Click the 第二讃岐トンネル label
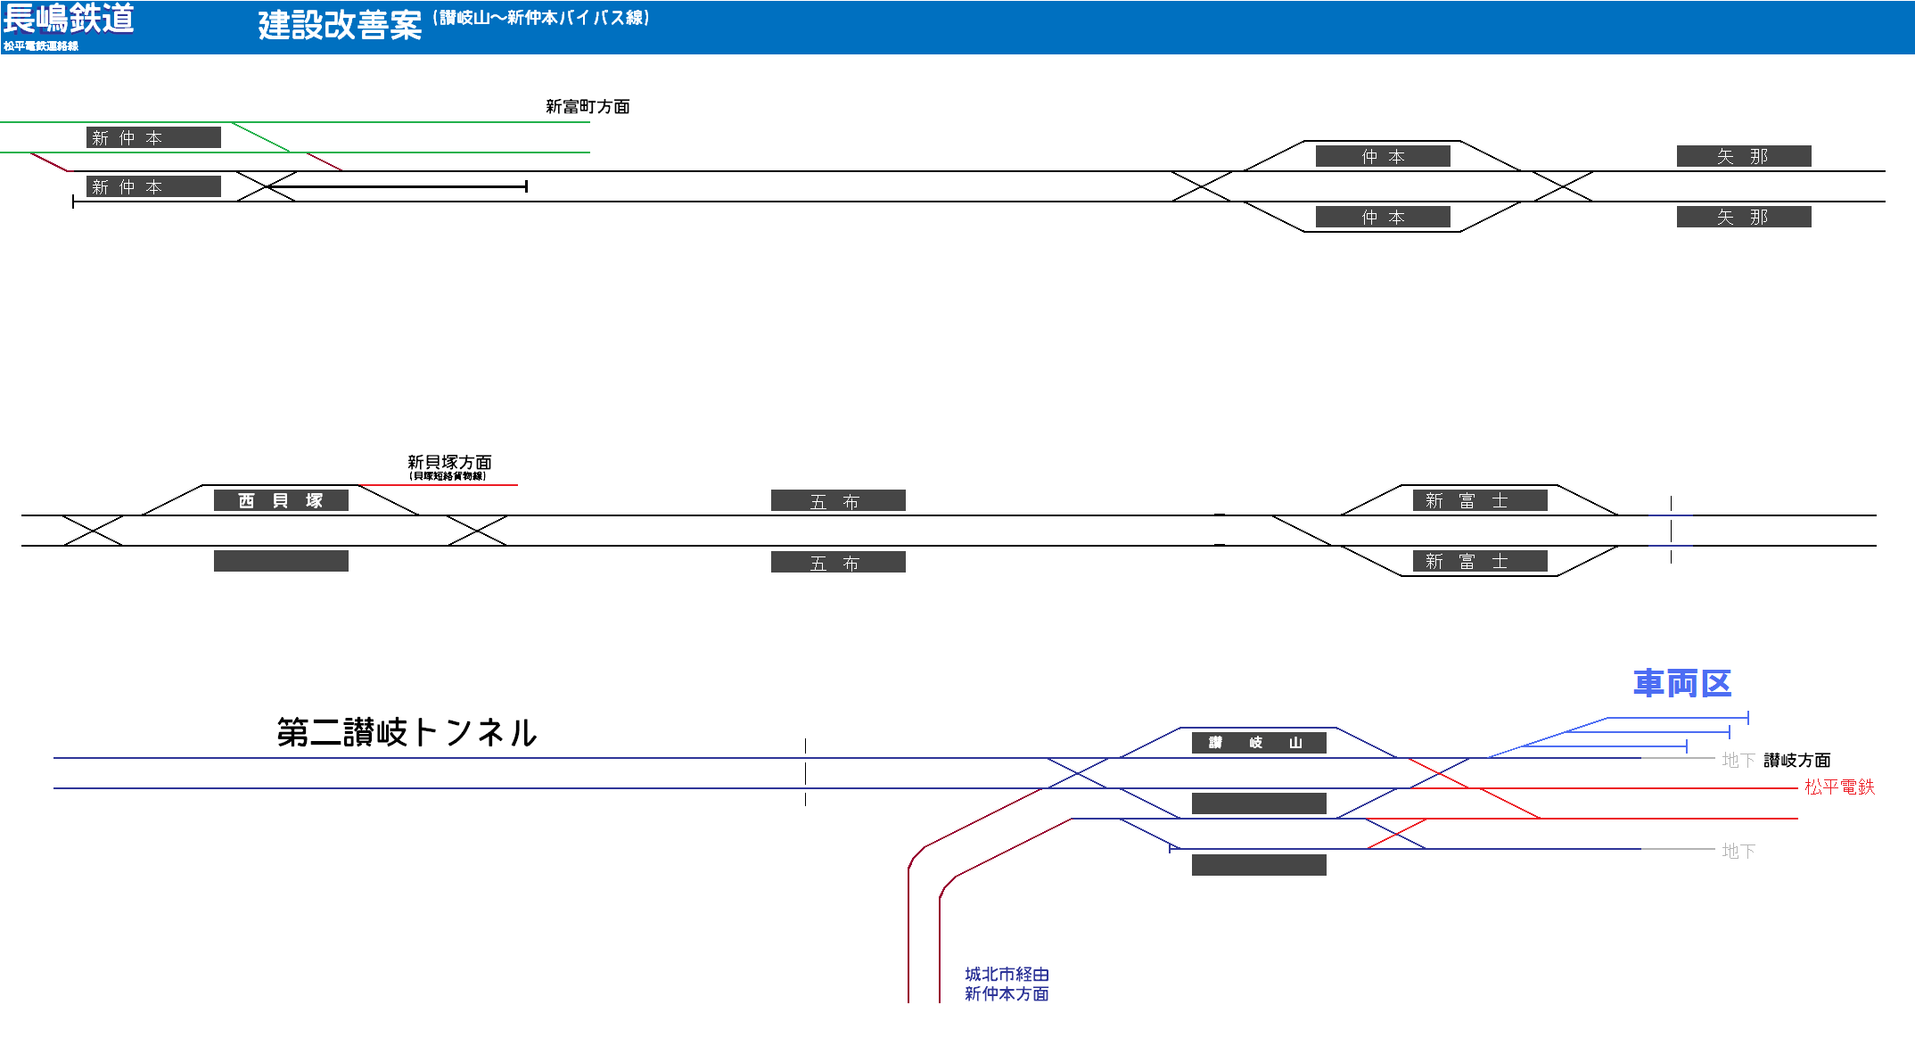Image resolution: width=1915 pixels, height=1038 pixels. point(407,733)
